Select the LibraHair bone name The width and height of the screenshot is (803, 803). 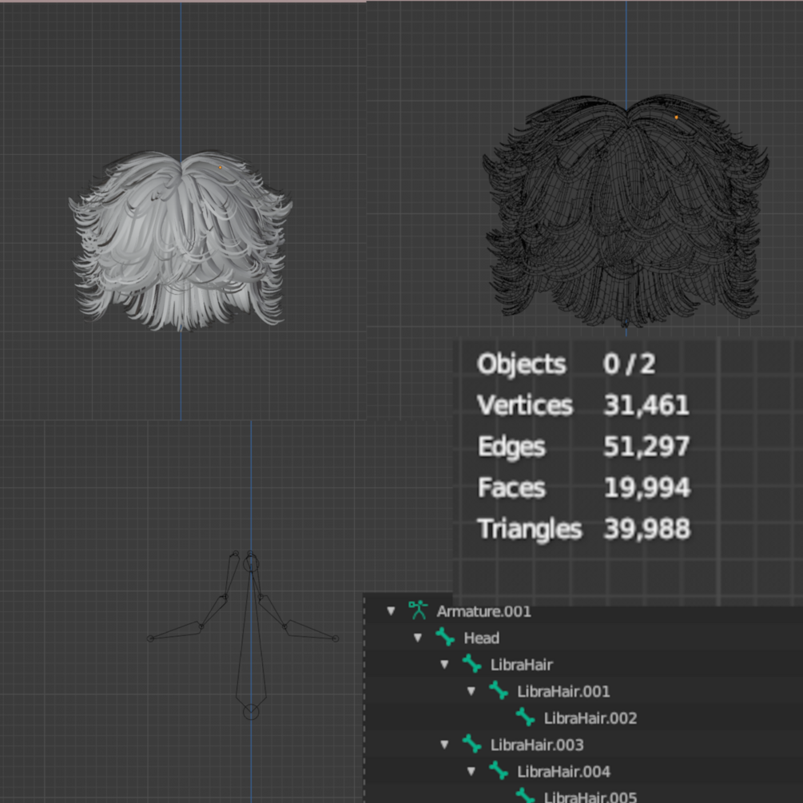coord(521,665)
